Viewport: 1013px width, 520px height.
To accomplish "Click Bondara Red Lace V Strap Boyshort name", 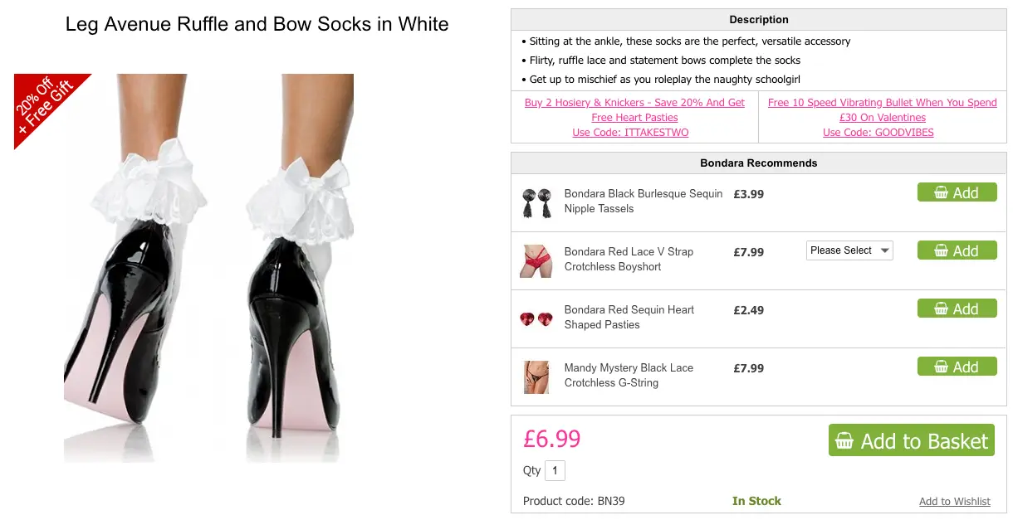I will pos(629,259).
